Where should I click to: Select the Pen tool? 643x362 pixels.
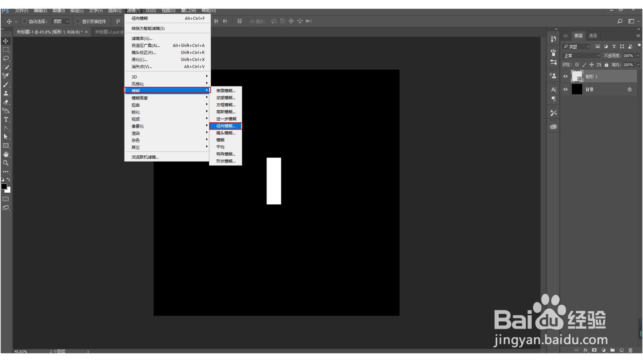click(6, 128)
